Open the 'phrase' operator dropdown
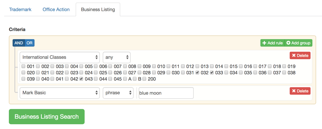This screenshot has width=322, height=129. (x=118, y=93)
